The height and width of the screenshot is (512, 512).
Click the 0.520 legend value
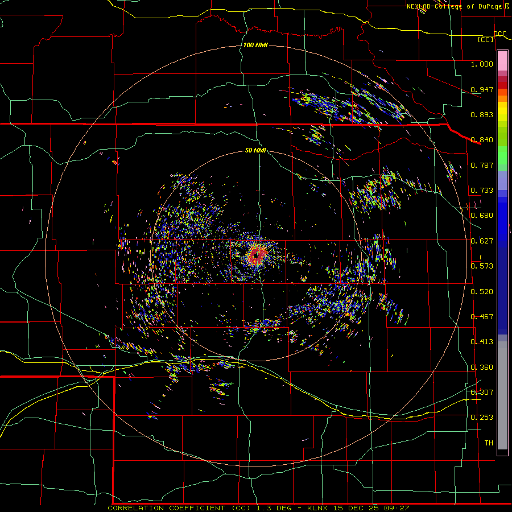482,292
